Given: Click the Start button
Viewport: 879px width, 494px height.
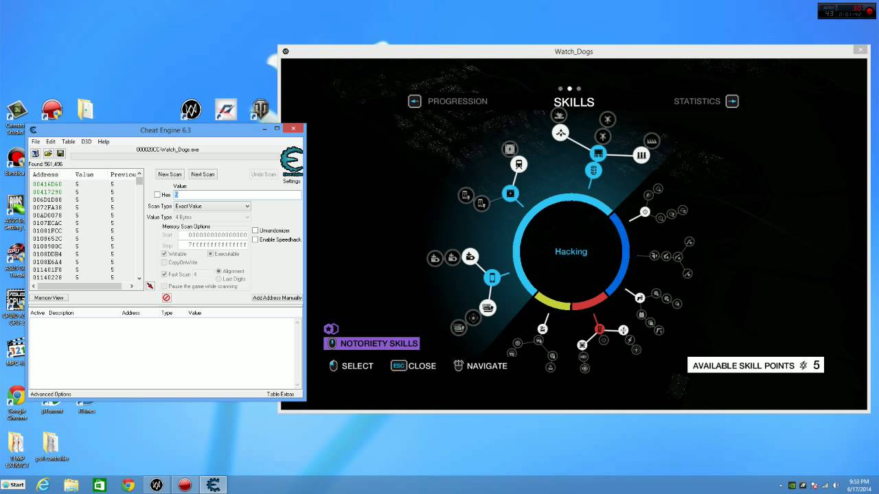Looking at the screenshot, I should point(13,485).
